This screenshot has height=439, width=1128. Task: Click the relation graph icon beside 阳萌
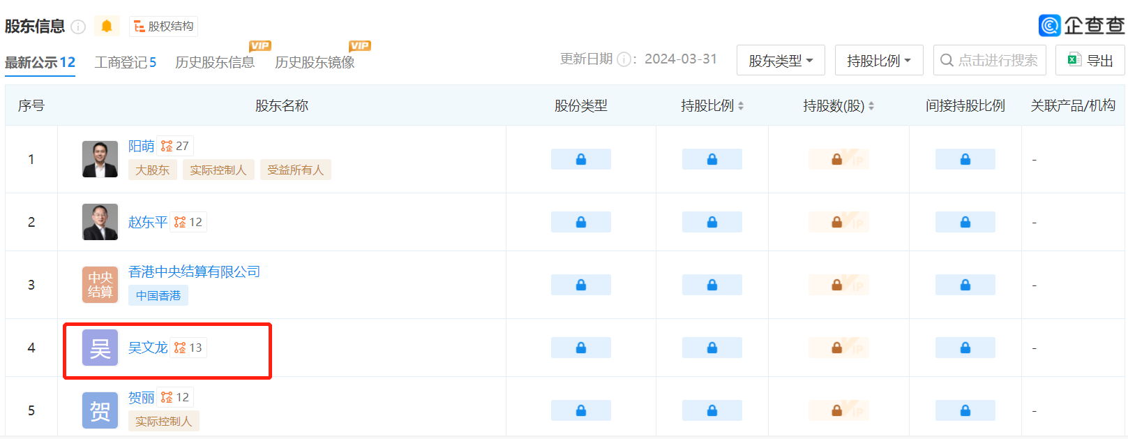(x=167, y=146)
